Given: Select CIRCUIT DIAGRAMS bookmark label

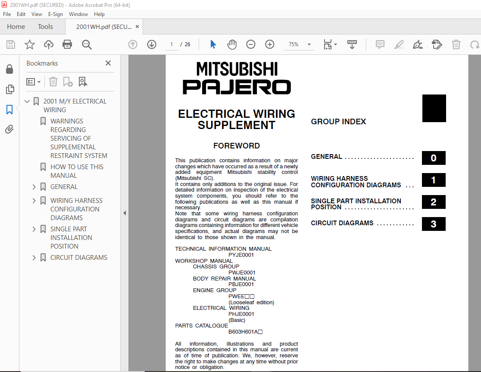Looking at the screenshot, I should coord(79,258).
